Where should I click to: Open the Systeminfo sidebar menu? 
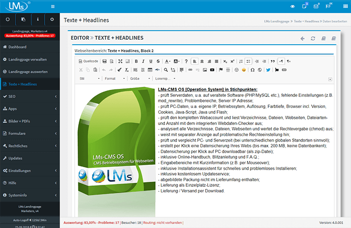(x=30, y=195)
